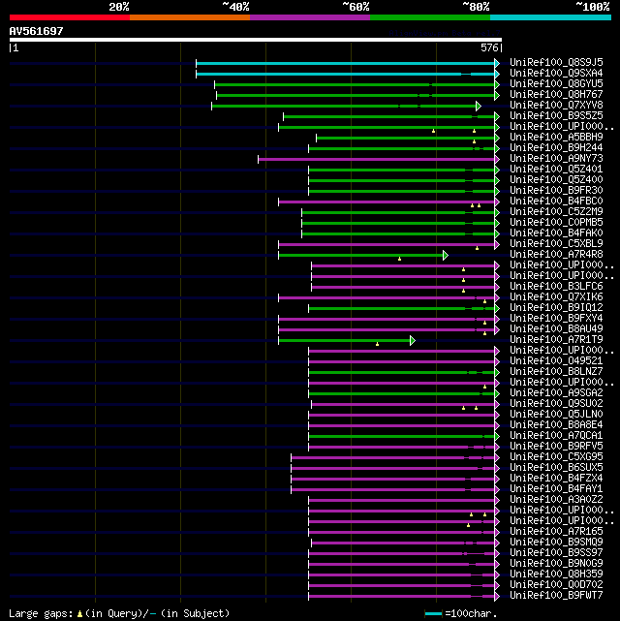Select the purple alignment bar for UniRef100_B4FBC0
This screenshot has width=620, height=621.
coord(387,202)
